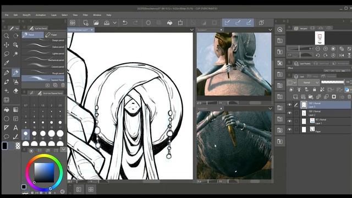Image resolution: width=352 pixels, height=198 pixels.
Task: Toggle snap to grid button
Action: (249, 23)
